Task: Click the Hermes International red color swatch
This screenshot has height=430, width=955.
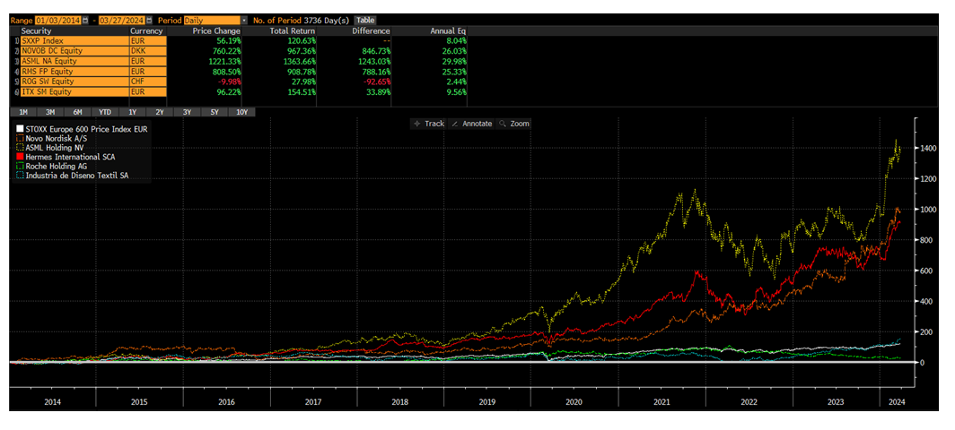Action: point(21,158)
